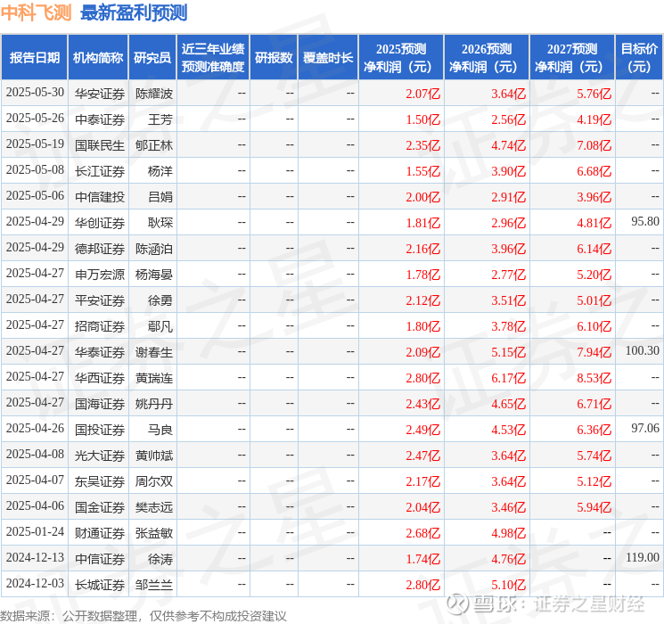Click 2027 forecast value 7.94亿
This screenshot has width=664, height=624.
[x=594, y=352]
